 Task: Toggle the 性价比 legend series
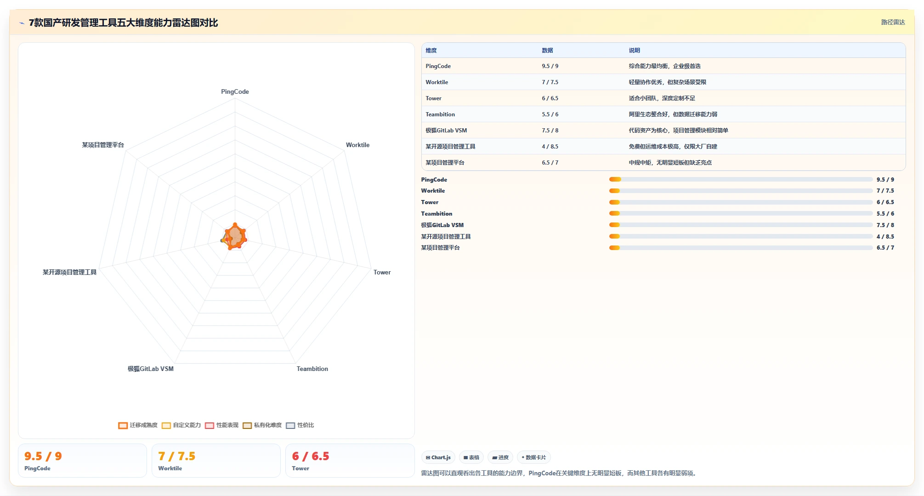300,425
